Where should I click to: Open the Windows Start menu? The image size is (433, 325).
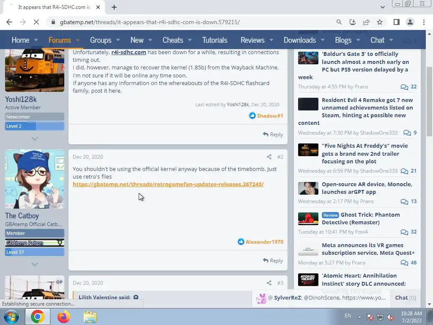tap(11, 317)
